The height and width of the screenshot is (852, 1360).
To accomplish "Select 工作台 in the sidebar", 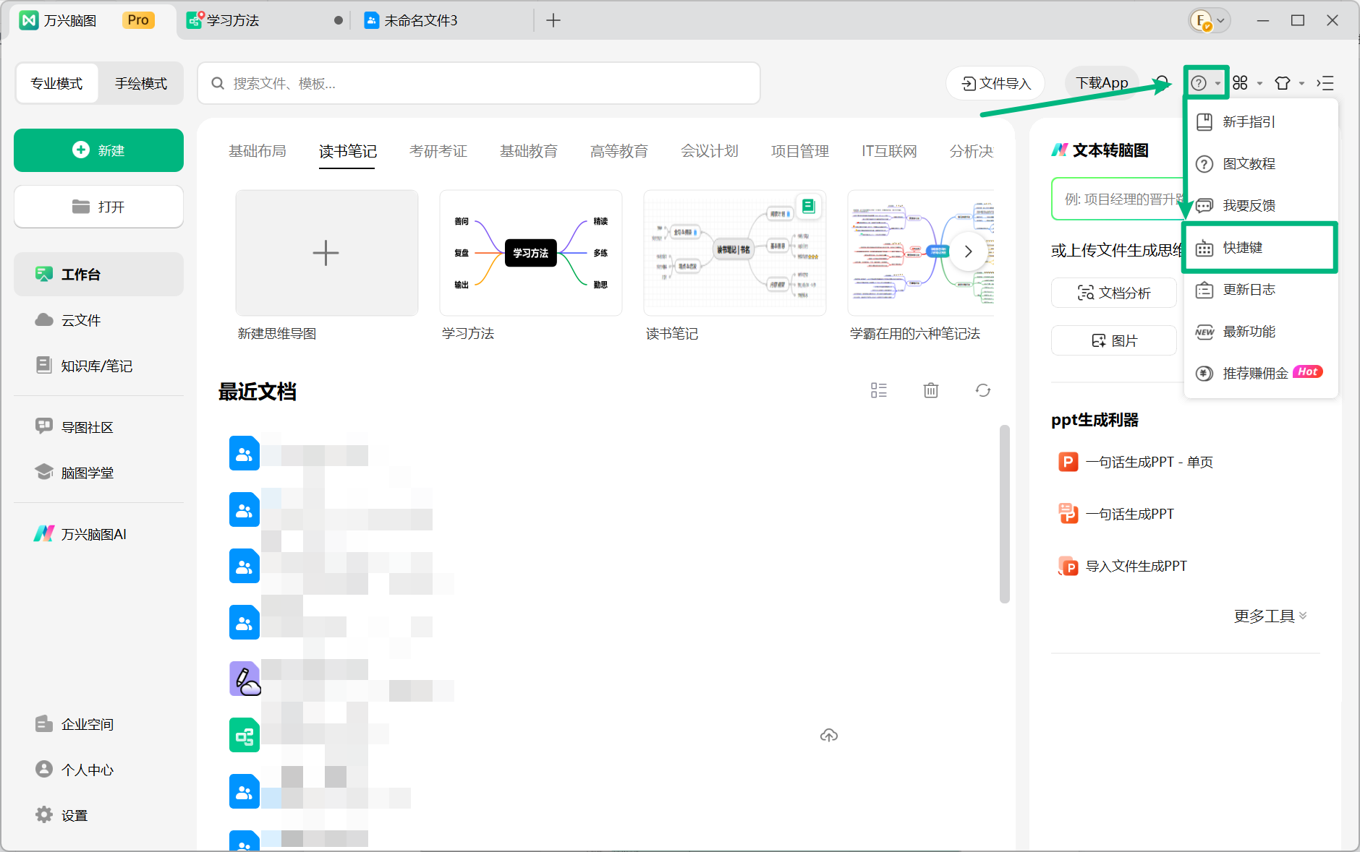I will [x=98, y=274].
